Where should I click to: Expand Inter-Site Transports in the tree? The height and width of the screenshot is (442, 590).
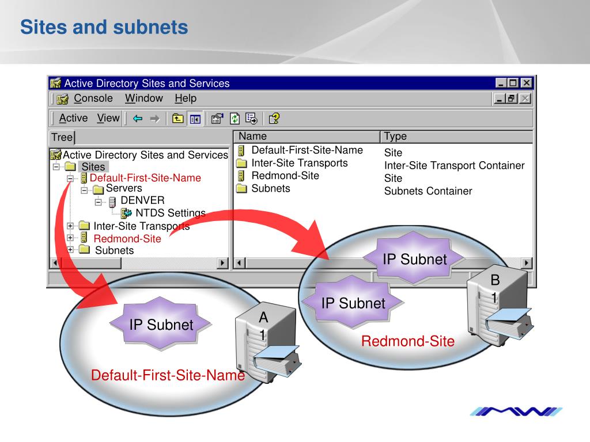(x=70, y=226)
